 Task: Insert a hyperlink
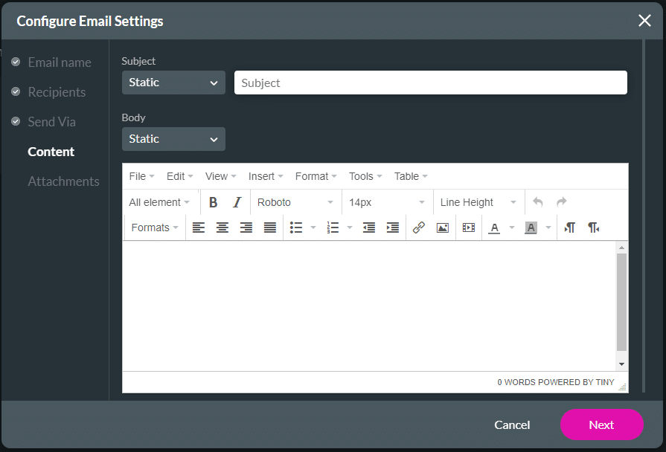418,227
